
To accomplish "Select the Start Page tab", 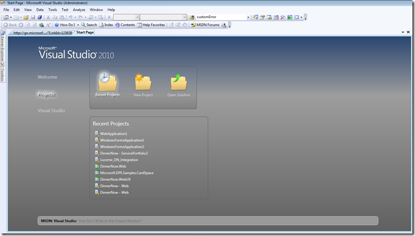I will (x=84, y=32).
